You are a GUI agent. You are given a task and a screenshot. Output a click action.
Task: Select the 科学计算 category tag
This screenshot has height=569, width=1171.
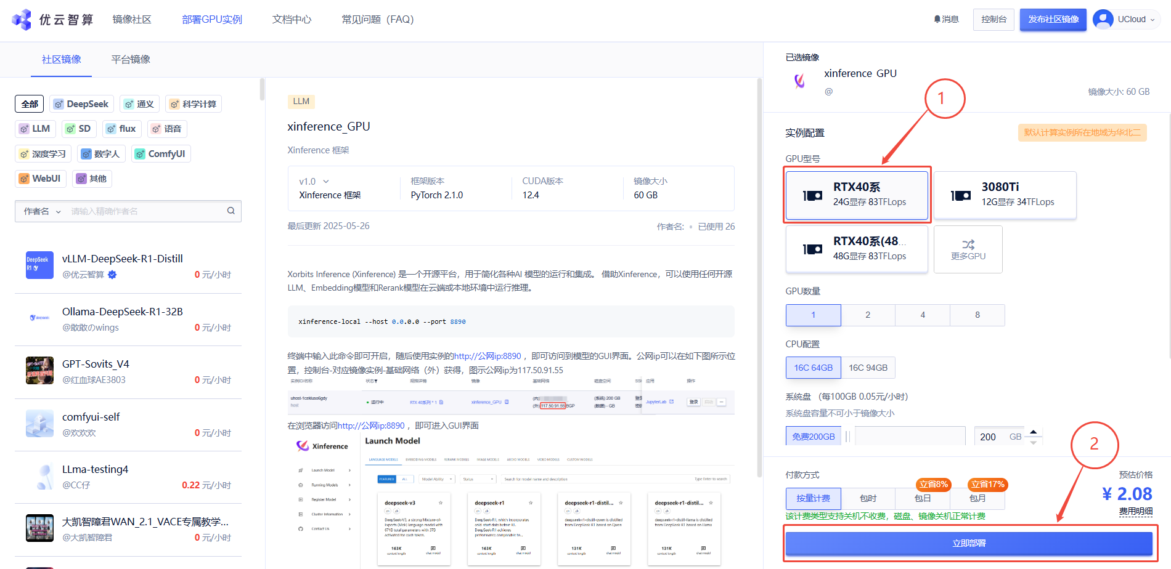(x=193, y=104)
